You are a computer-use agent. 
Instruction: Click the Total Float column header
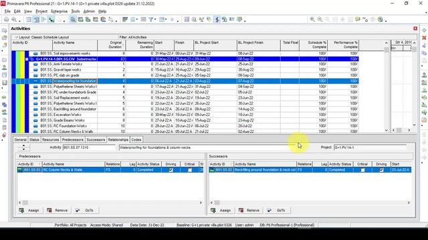pyautogui.click(x=290, y=45)
